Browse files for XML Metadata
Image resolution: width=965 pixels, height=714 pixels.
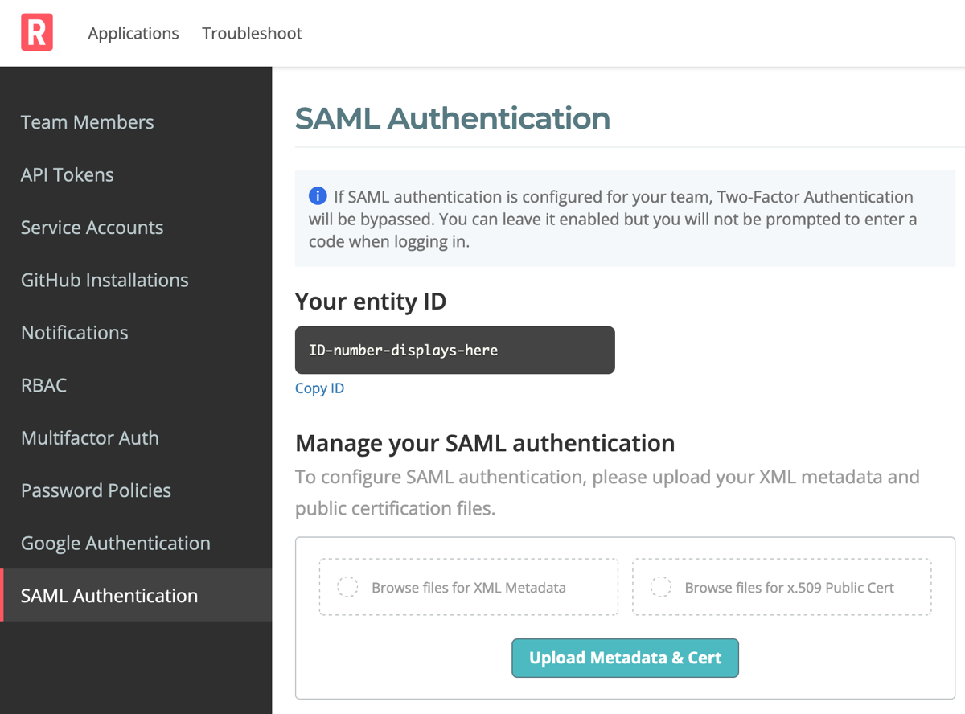468,587
